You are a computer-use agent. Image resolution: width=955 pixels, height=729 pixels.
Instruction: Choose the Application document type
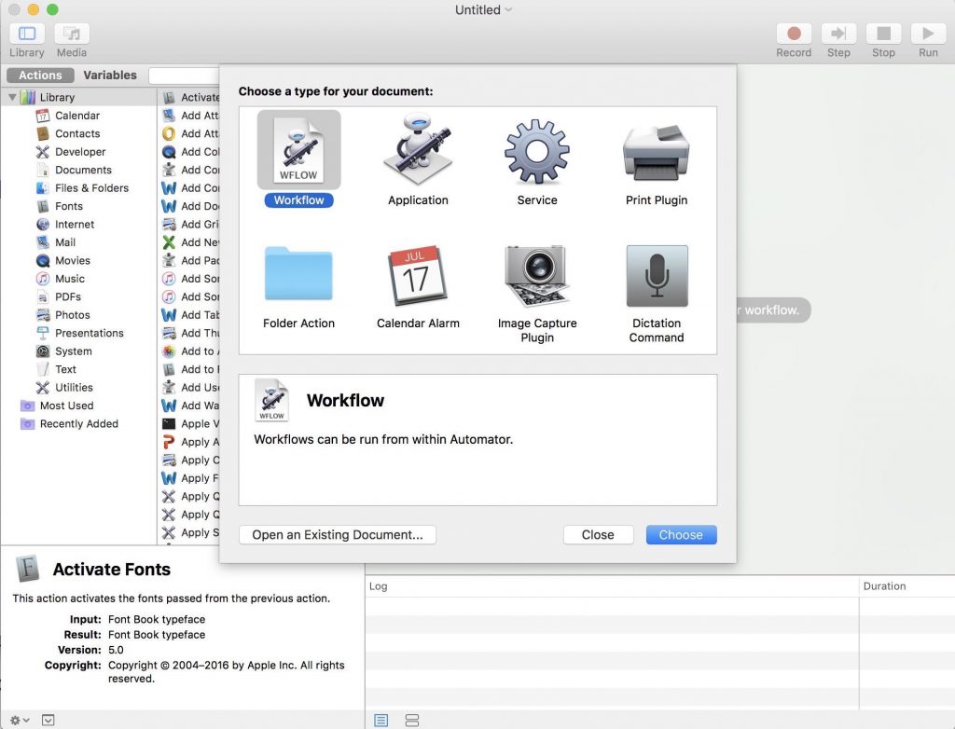pyautogui.click(x=418, y=150)
